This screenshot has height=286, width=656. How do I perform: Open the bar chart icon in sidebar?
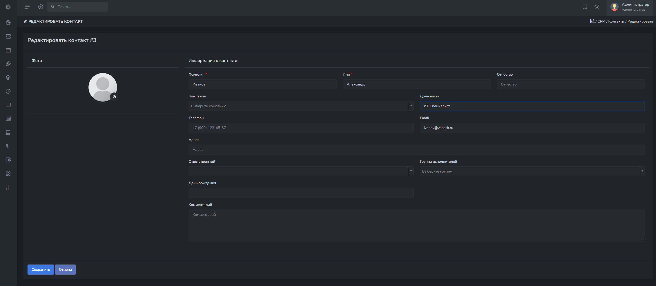(8, 188)
